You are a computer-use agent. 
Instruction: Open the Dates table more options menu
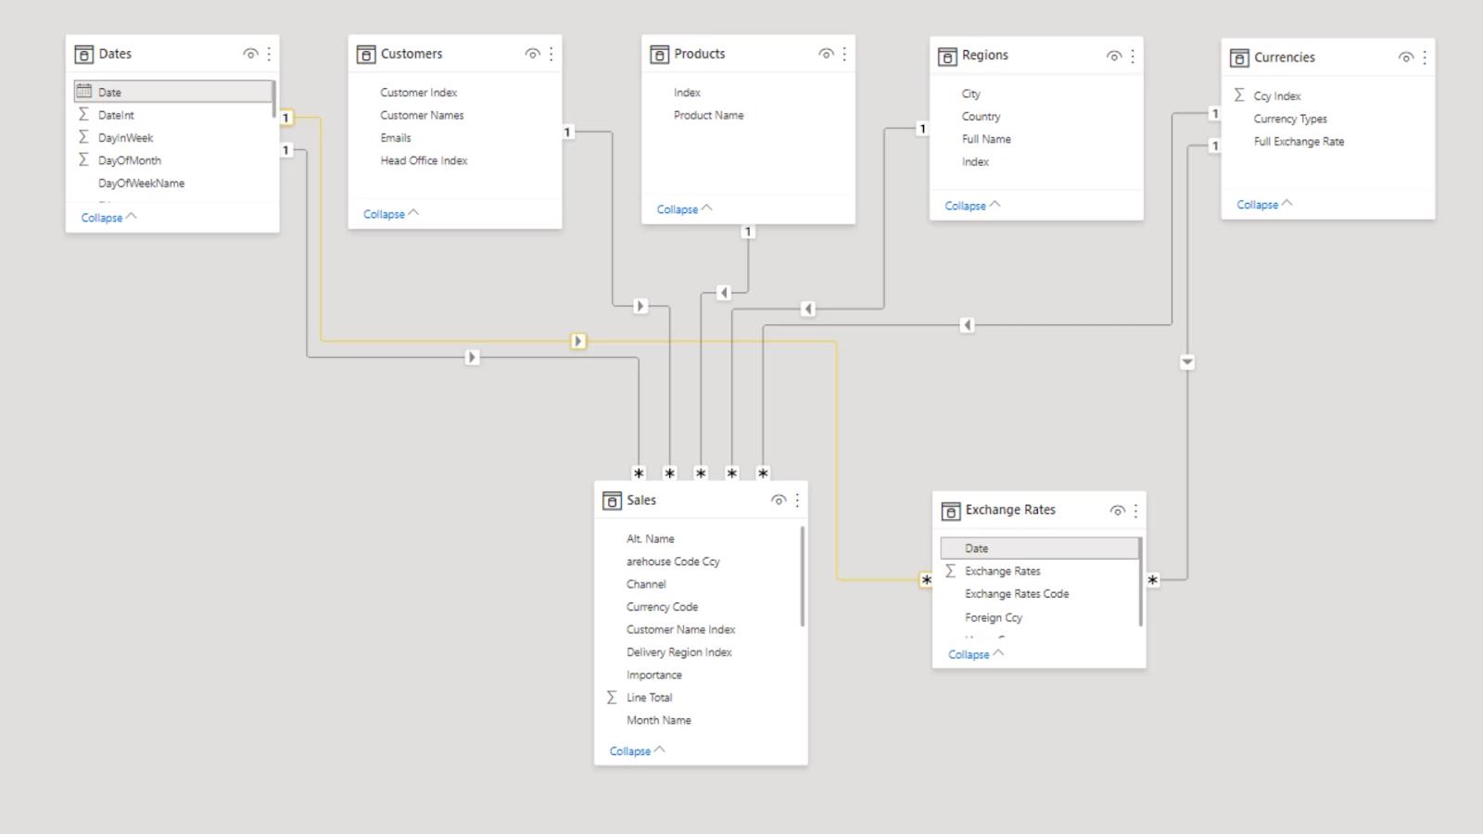pyautogui.click(x=269, y=54)
